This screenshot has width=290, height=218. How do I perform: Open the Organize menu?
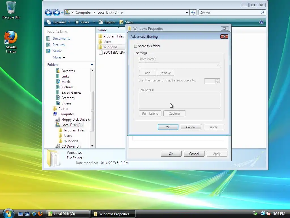58,22
